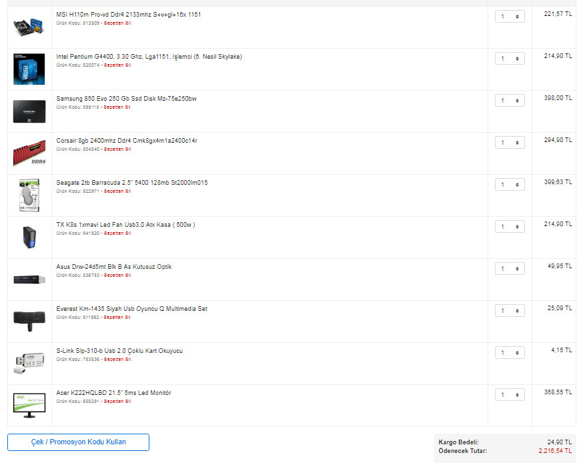Viewport: 587px width, 463px height.
Task: Change quantity for MSI H110m Pro-vd
Action: (x=510, y=17)
